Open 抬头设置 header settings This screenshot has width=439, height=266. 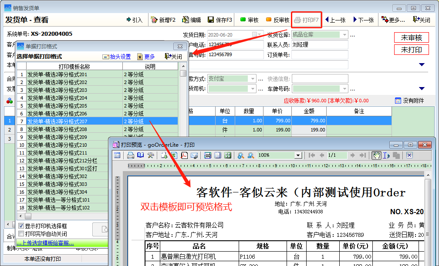tap(117, 57)
